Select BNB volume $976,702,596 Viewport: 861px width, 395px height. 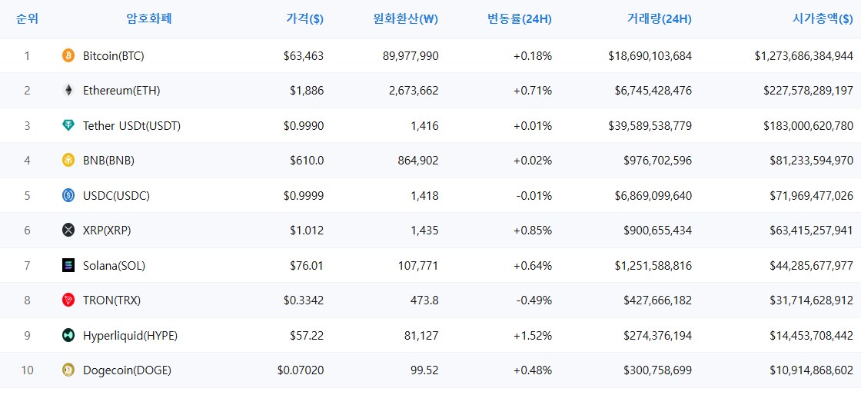tap(658, 160)
